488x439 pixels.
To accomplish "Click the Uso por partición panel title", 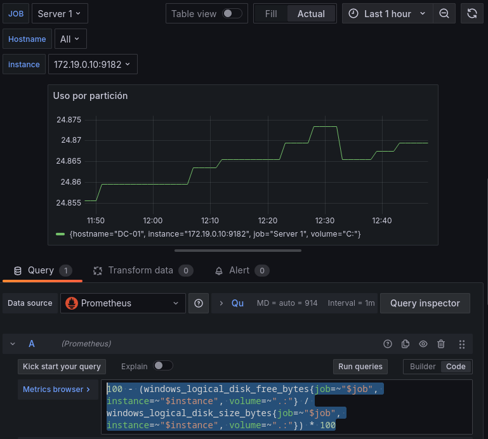I will (x=90, y=96).
